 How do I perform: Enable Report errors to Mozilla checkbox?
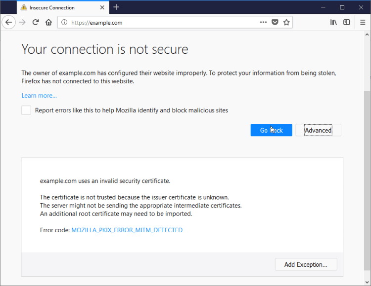click(26, 110)
